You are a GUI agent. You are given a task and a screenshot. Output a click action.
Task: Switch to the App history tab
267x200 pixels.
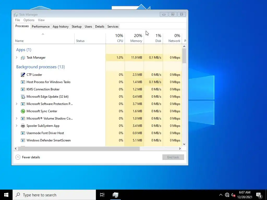tap(60, 27)
